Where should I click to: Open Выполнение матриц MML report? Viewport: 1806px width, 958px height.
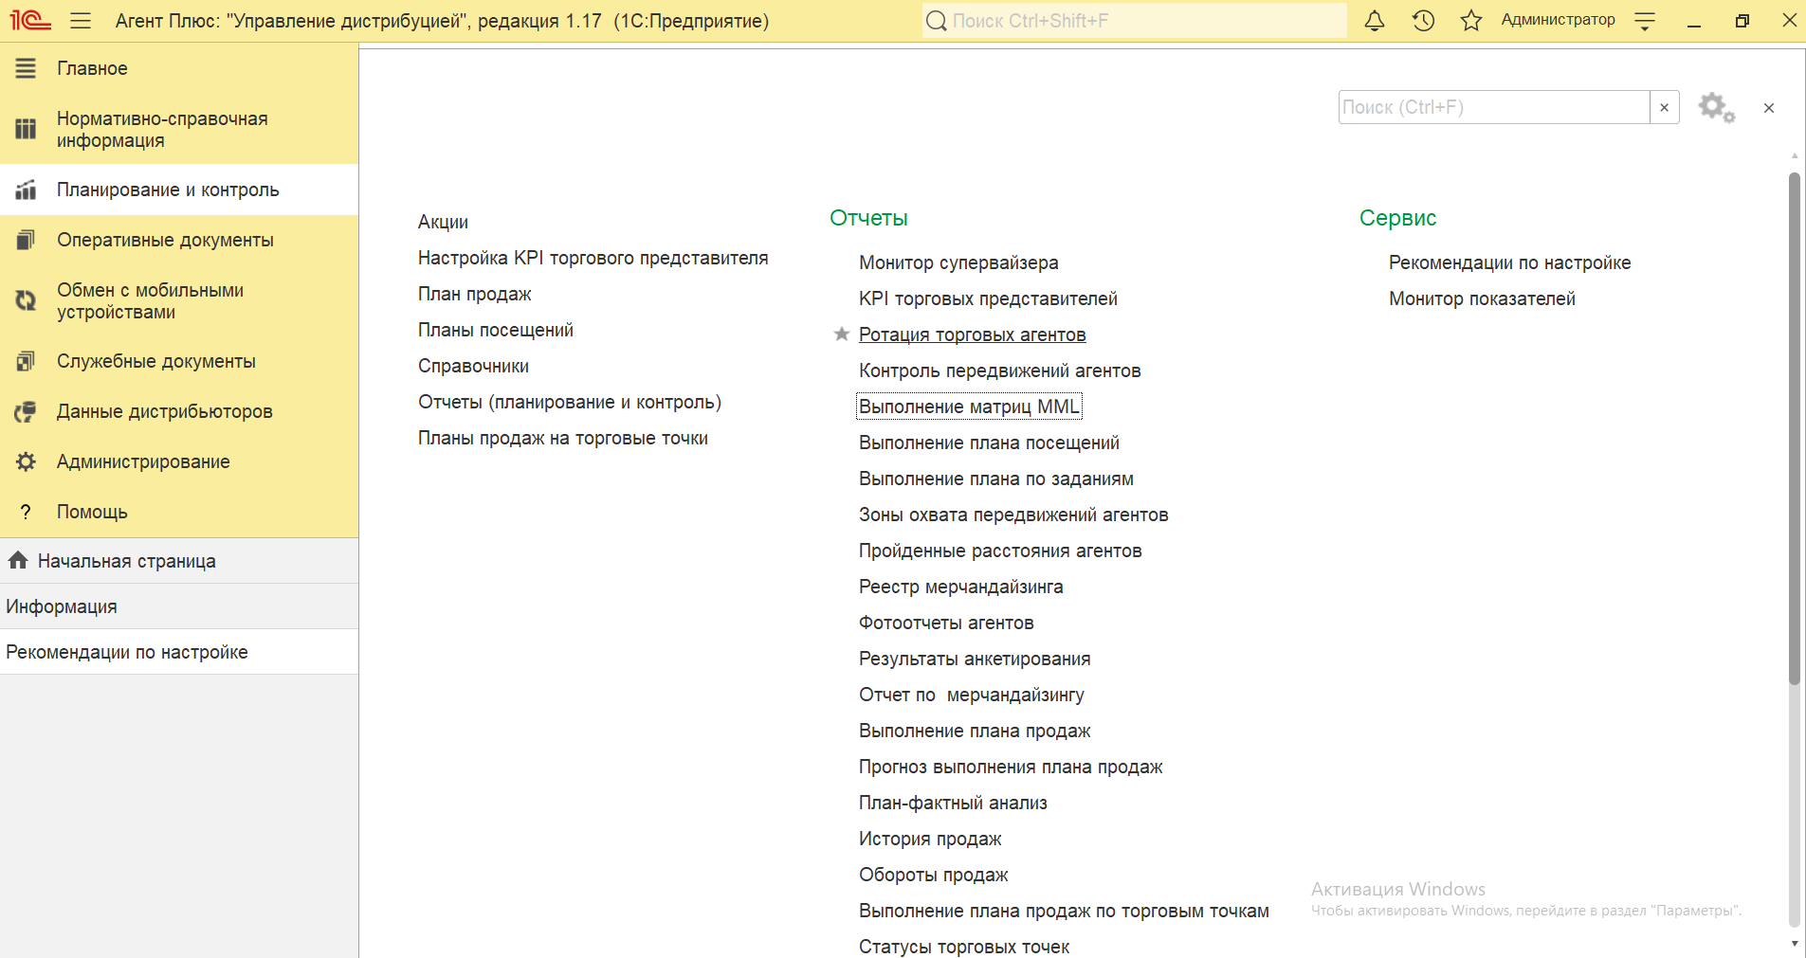click(x=969, y=407)
